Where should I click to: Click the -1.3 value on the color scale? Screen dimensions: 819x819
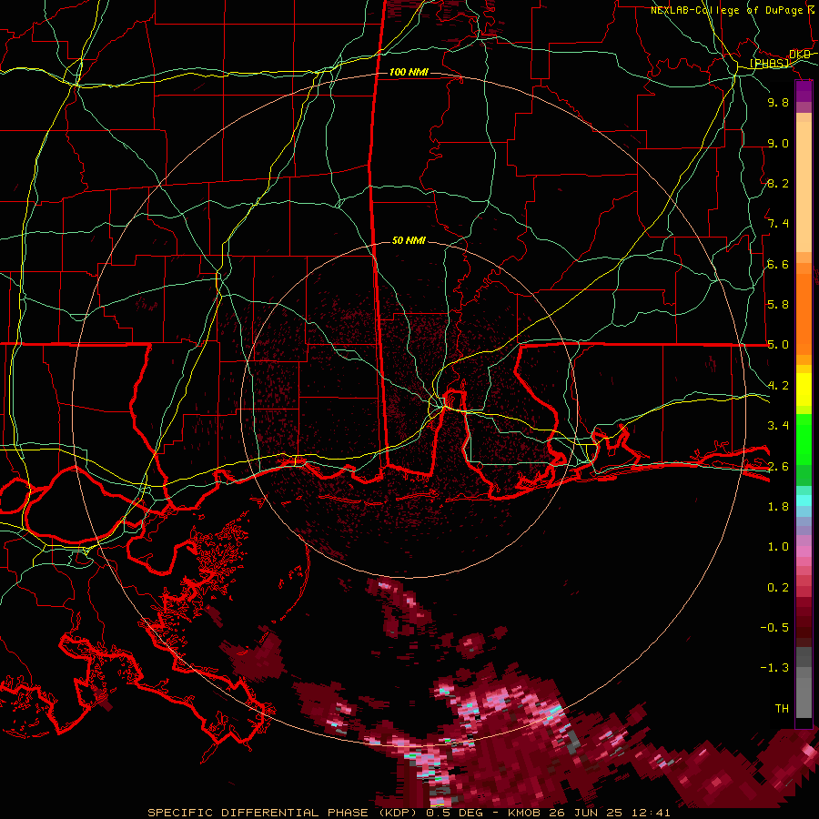tap(774, 668)
